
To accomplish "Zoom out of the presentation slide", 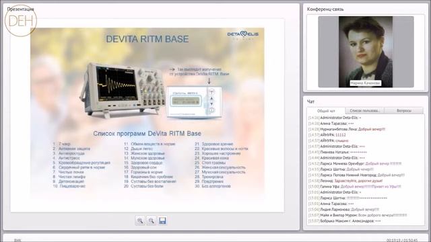I will point(151,220).
